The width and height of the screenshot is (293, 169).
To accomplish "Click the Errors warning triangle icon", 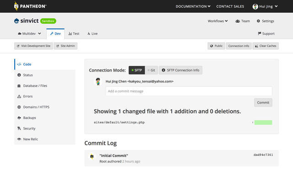I will coord(19,96).
